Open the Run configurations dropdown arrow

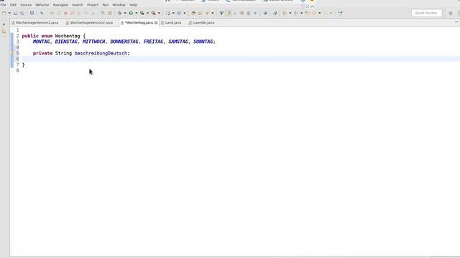pos(136,13)
